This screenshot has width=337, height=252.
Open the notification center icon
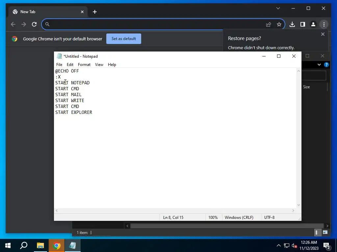pyautogui.click(x=327, y=245)
